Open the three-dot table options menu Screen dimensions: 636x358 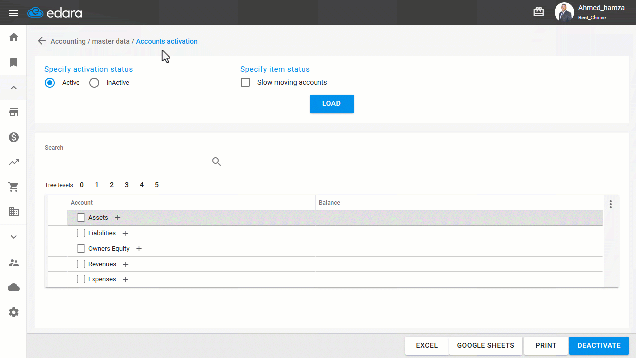(x=611, y=204)
